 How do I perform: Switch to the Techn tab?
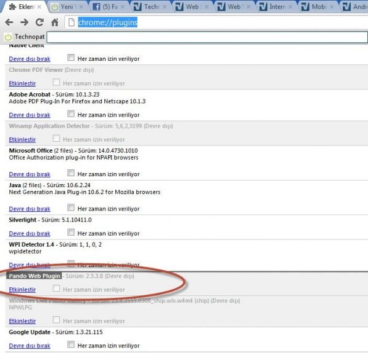(x=150, y=7)
